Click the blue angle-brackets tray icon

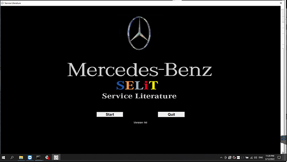243,158
